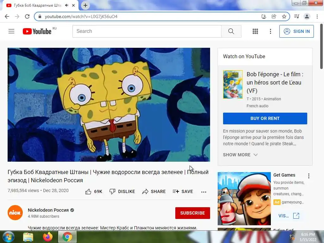324x243 pixels.
Task: Install app icon in address bar
Action: (264, 16)
